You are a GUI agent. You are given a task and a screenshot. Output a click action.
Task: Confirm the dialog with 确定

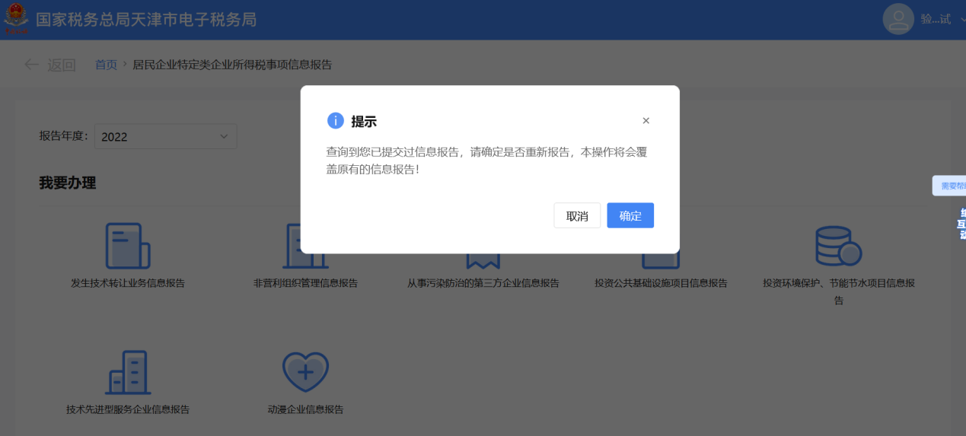point(630,215)
